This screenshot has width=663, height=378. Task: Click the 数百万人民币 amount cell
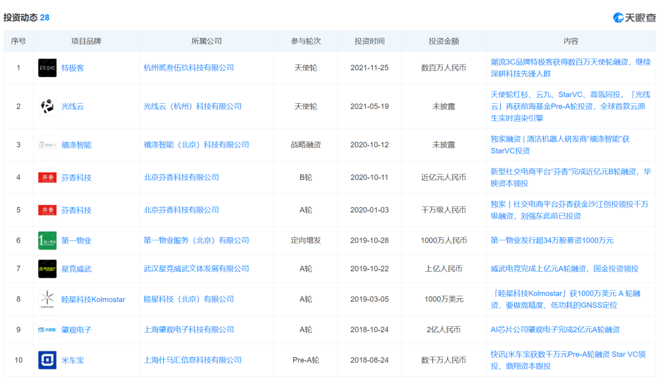[x=444, y=68]
